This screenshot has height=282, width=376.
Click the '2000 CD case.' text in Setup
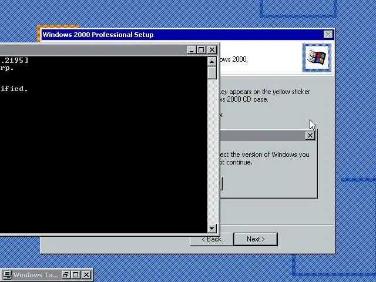247,99
